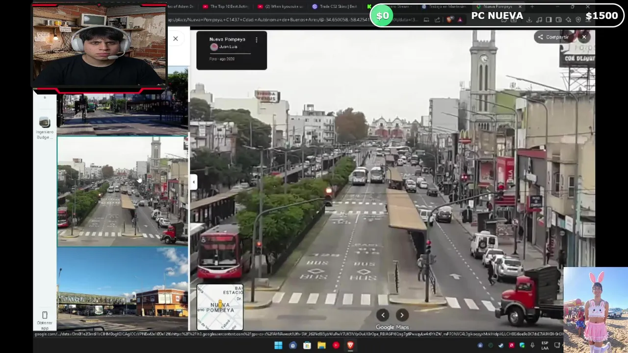
Task: Click the Brave Shields lion icon
Action: (x=449, y=20)
